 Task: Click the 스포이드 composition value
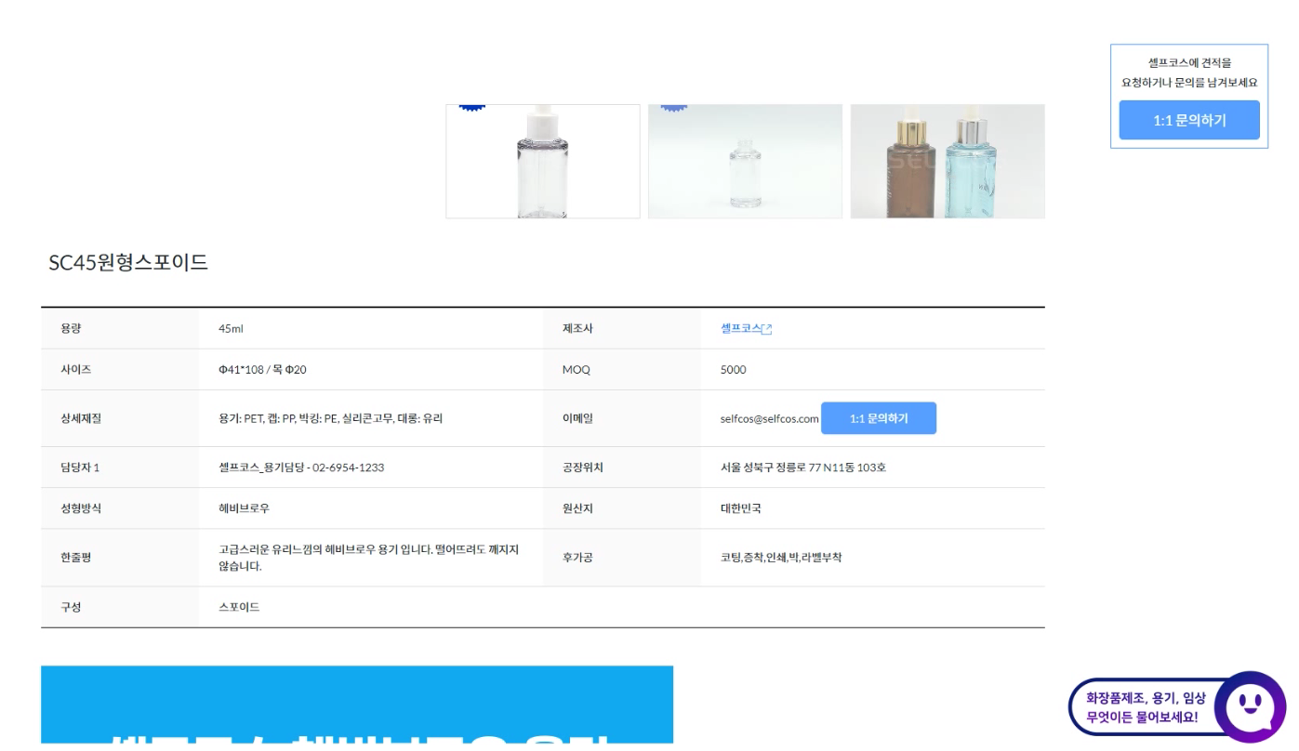coord(239,607)
